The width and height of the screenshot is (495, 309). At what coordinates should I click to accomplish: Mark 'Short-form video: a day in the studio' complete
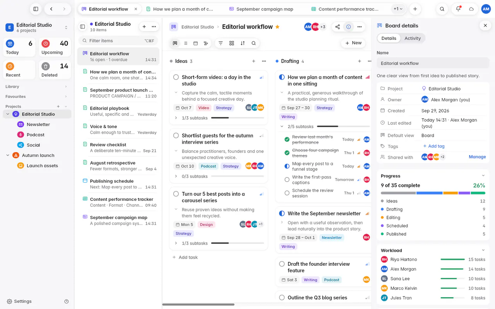[x=176, y=77]
